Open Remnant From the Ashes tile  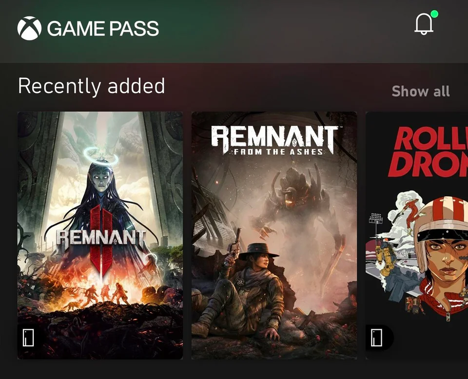pyautogui.click(x=274, y=235)
